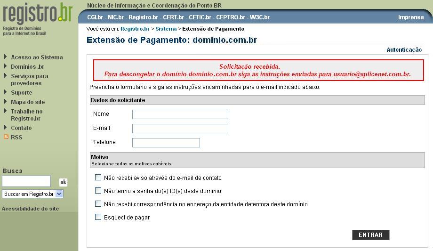Open the Imprensa link
Screen dimensions: 433x251
click(x=410, y=17)
